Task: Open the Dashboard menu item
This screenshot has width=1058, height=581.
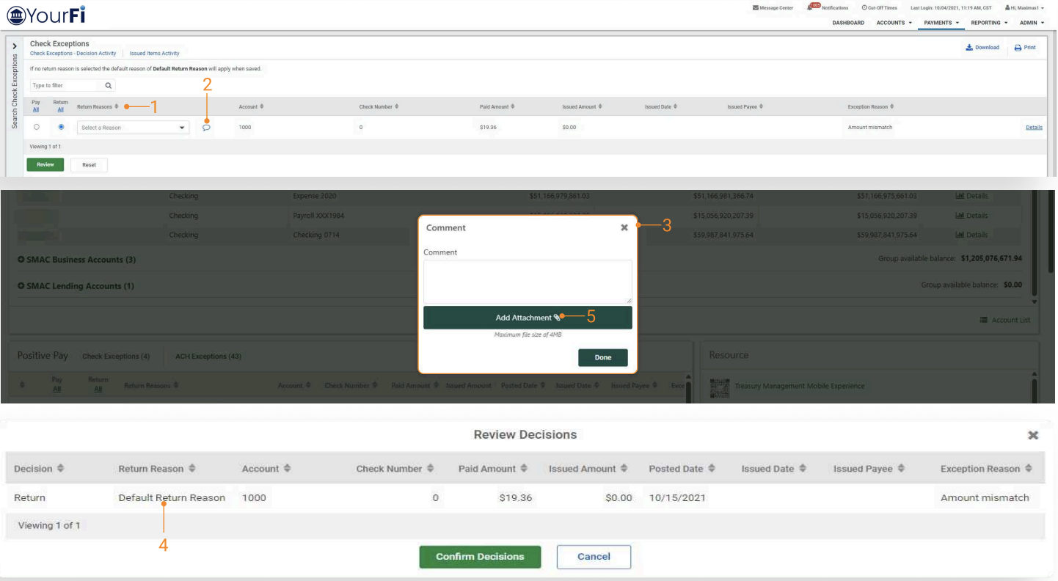Action: [x=848, y=23]
